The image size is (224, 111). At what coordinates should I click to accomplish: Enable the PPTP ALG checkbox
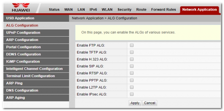(x=132, y=80)
